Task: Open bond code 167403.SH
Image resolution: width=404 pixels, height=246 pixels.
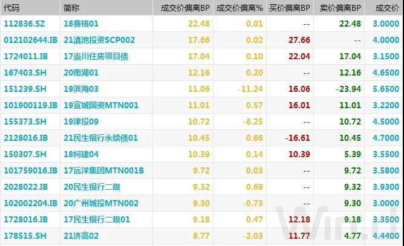Action: [x=25, y=73]
